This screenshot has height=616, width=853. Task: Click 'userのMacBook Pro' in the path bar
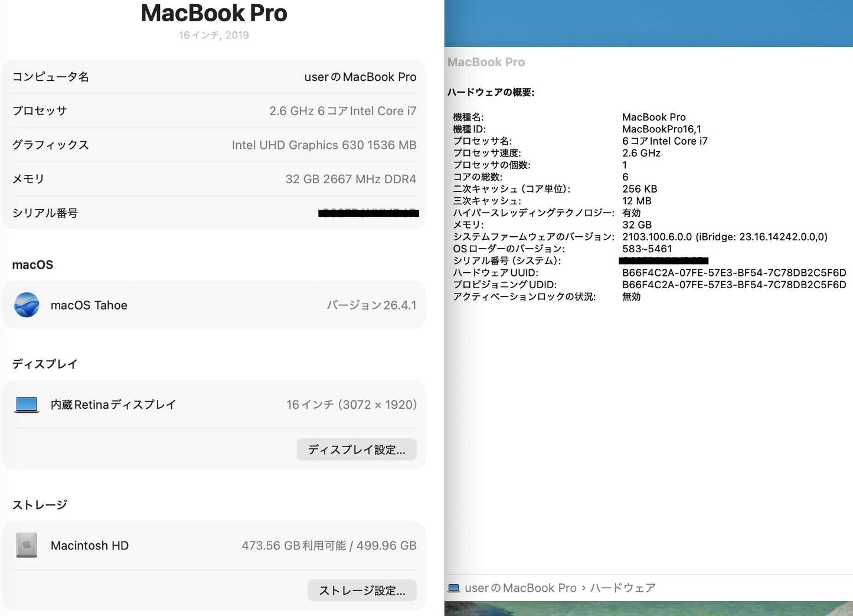520,588
